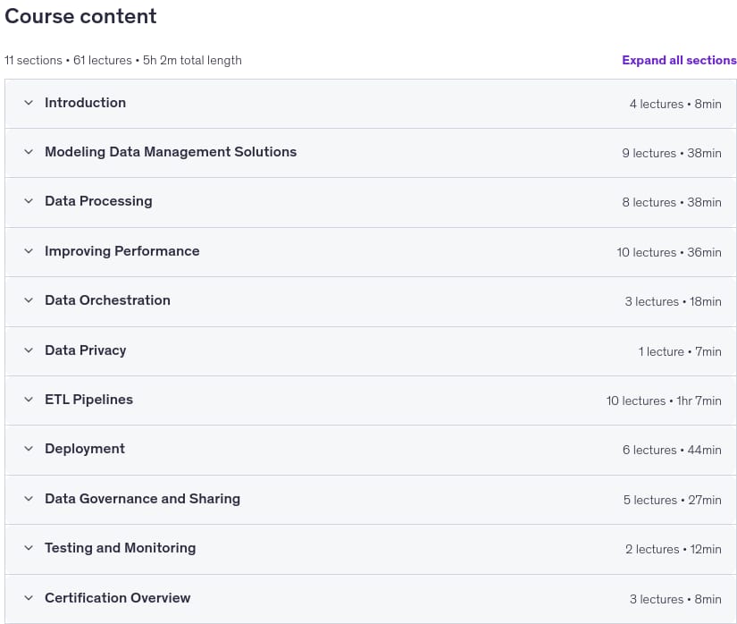Select the '8 lectures • 38min' label

coord(672,203)
